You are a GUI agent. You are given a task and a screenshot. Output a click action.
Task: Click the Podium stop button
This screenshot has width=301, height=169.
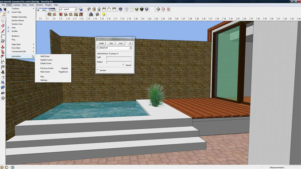pos(111,43)
